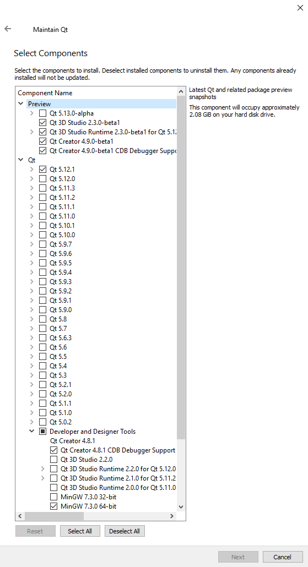Uncheck the Qt 5.12.1 checkbox

(43, 169)
